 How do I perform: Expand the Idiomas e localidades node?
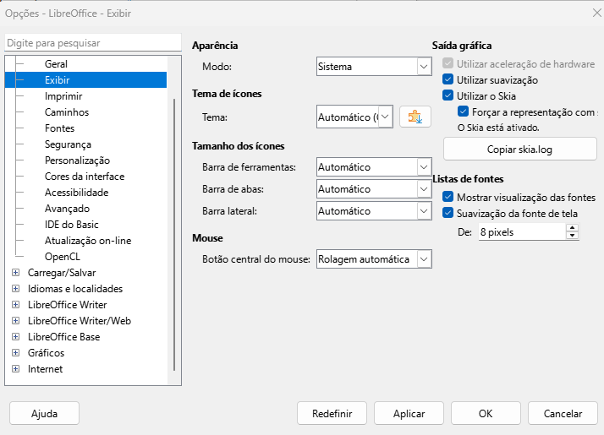click(x=16, y=289)
